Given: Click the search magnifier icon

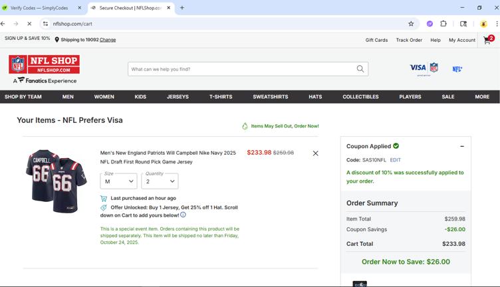Looking at the screenshot, I should pyautogui.click(x=360, y=69).
